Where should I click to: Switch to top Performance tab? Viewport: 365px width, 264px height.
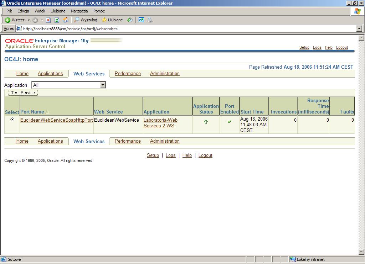[x=128, y=73]
